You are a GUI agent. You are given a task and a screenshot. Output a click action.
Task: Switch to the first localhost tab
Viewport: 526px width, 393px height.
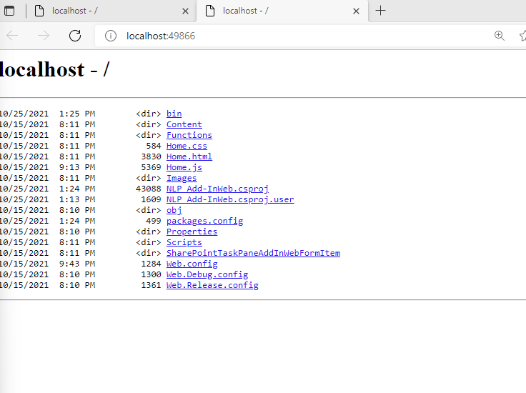111,11
